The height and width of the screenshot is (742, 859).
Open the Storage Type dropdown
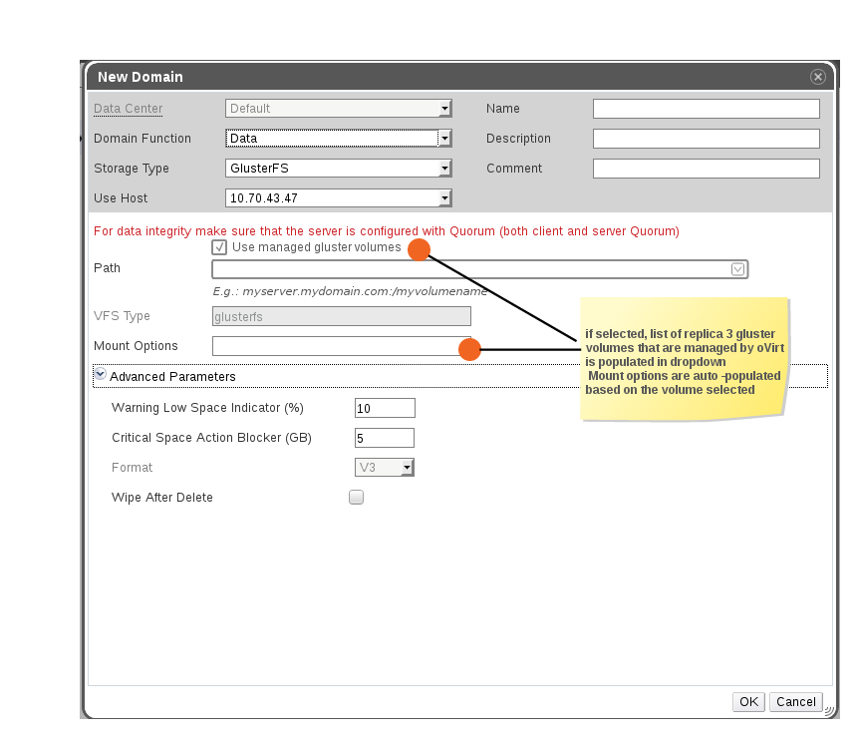point(445,169)
